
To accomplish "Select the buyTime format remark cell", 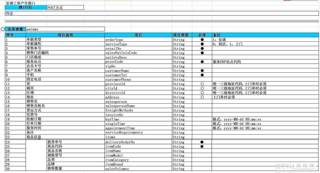I will coord(265,119).
